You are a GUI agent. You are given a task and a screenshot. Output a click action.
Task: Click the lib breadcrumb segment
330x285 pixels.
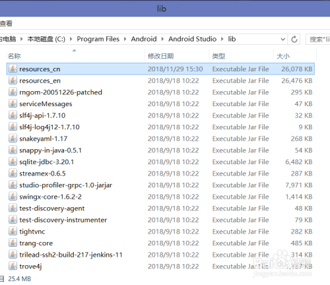[232, 39]
